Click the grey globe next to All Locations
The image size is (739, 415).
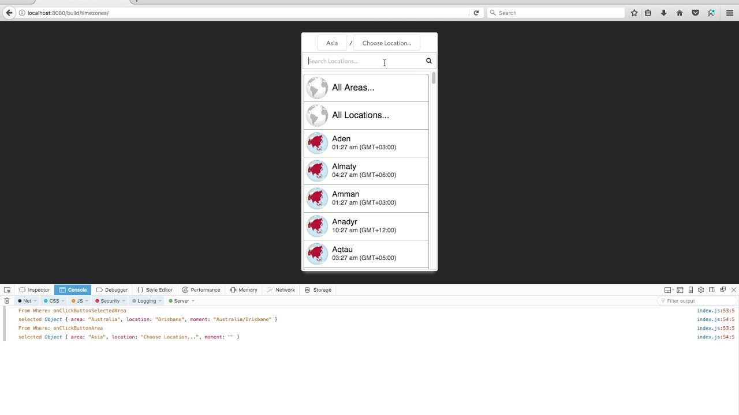pos(317,115)
